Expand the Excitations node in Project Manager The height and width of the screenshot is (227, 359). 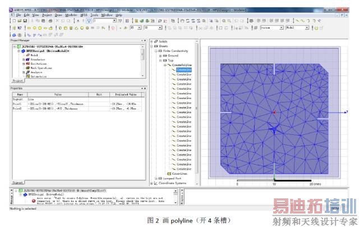pyautogui.click(x=24, y=64)
